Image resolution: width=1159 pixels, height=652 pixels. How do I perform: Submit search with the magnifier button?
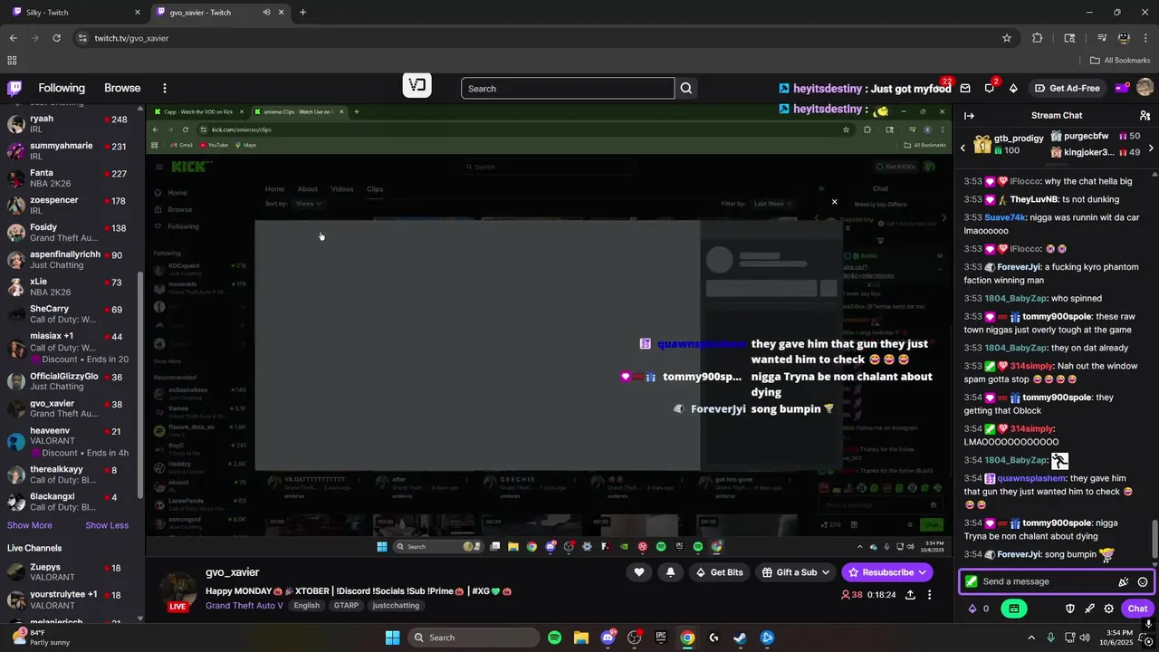tap(686, 88)
